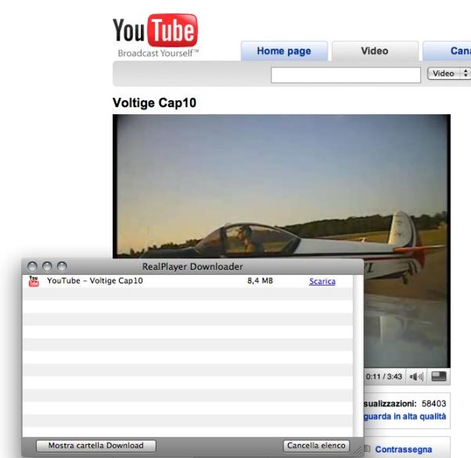Open the partially visible Canali tab
The image size is (471, 458).
(447, 51)
